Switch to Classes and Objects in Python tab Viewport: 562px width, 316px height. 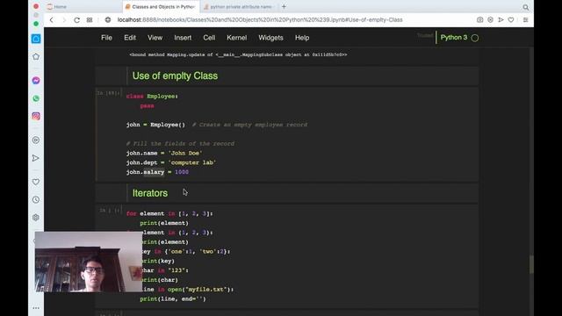(160, 7)
